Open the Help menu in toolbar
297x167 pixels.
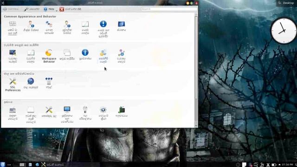(x=49, y=9)
